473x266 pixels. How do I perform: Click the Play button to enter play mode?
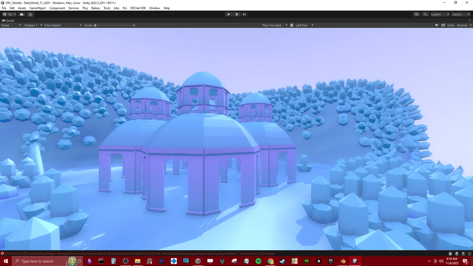coord(229,14)
